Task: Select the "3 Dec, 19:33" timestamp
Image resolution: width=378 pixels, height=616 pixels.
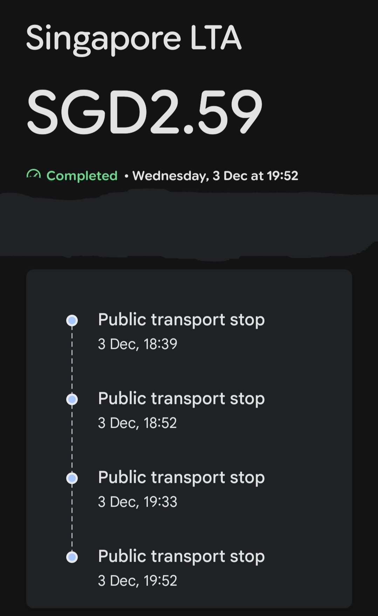Action: (137, 502)
